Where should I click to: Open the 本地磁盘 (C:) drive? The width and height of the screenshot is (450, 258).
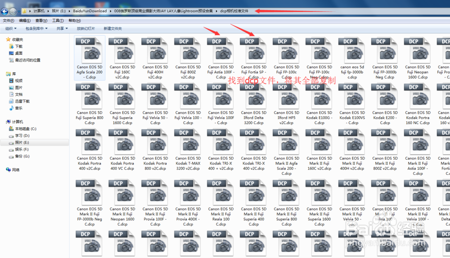[26, 129]
